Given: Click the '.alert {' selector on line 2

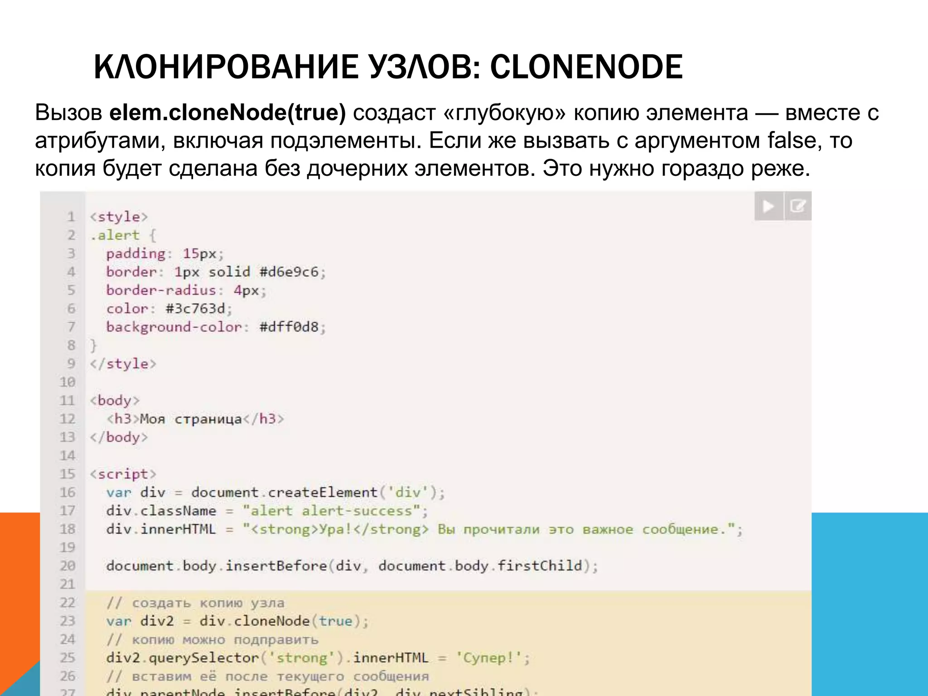Looking at the screenshot, I should pos(123,235).
